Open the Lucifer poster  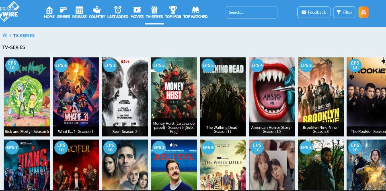coord(76,165)
